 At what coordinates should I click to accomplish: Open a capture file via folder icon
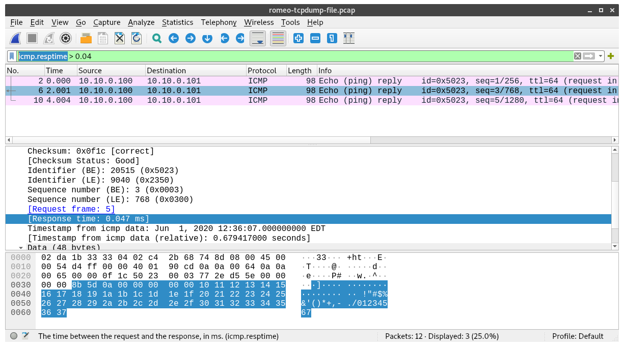[86, 38]
